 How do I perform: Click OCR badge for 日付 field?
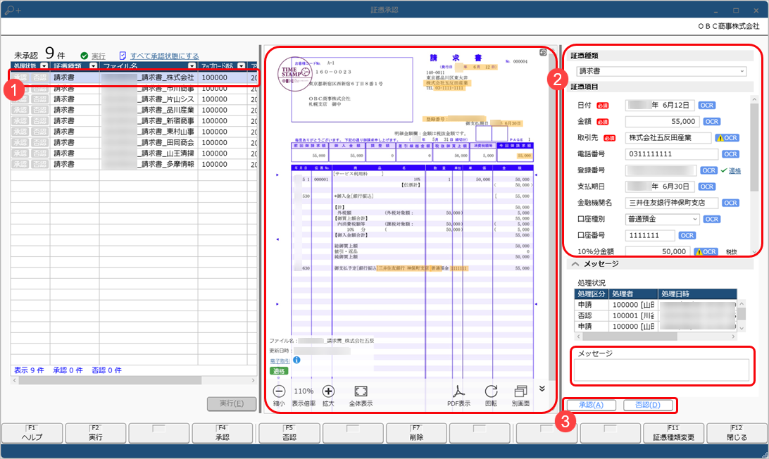pyautogui.click(x=707, y=106)
